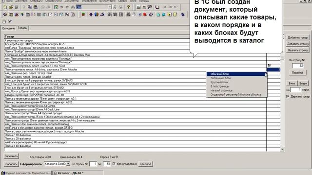Choose 'На всей странице' from the popup menu
Viewport: 312px width, 175px height.
[236, 90]
